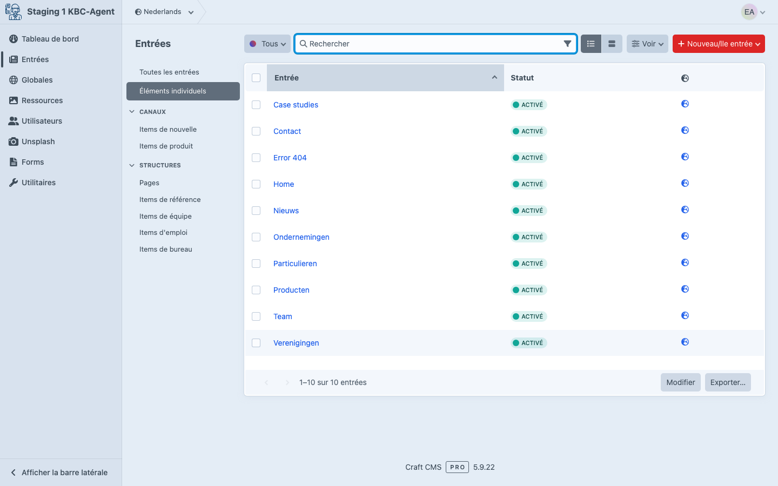Click globe link icon in Error 404 row
The height and width of the screenshot is (486, 778).
click(685, 157)
